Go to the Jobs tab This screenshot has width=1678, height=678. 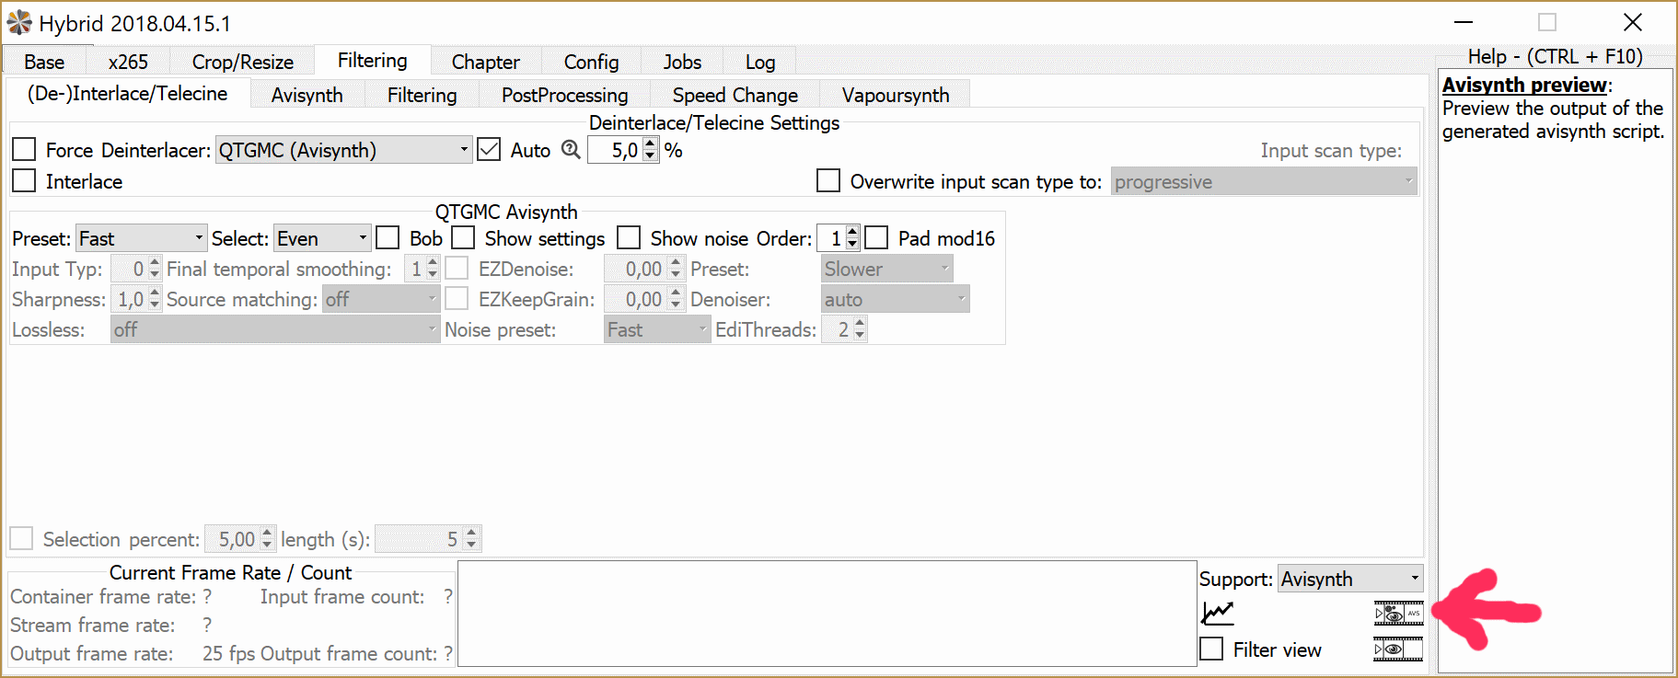[682, 62]
